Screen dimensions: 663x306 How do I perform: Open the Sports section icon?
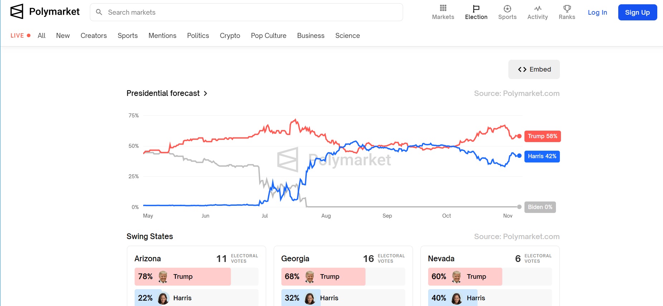[x=507, y=8]
